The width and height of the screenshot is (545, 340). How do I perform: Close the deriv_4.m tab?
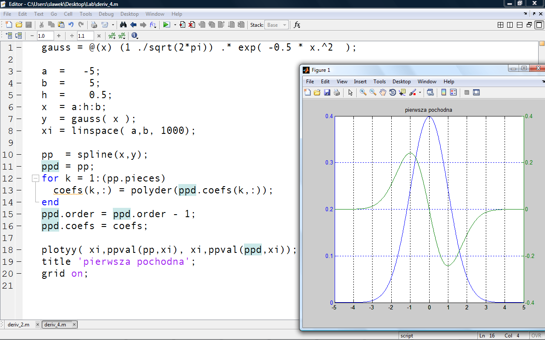click(x=75, y=325)
